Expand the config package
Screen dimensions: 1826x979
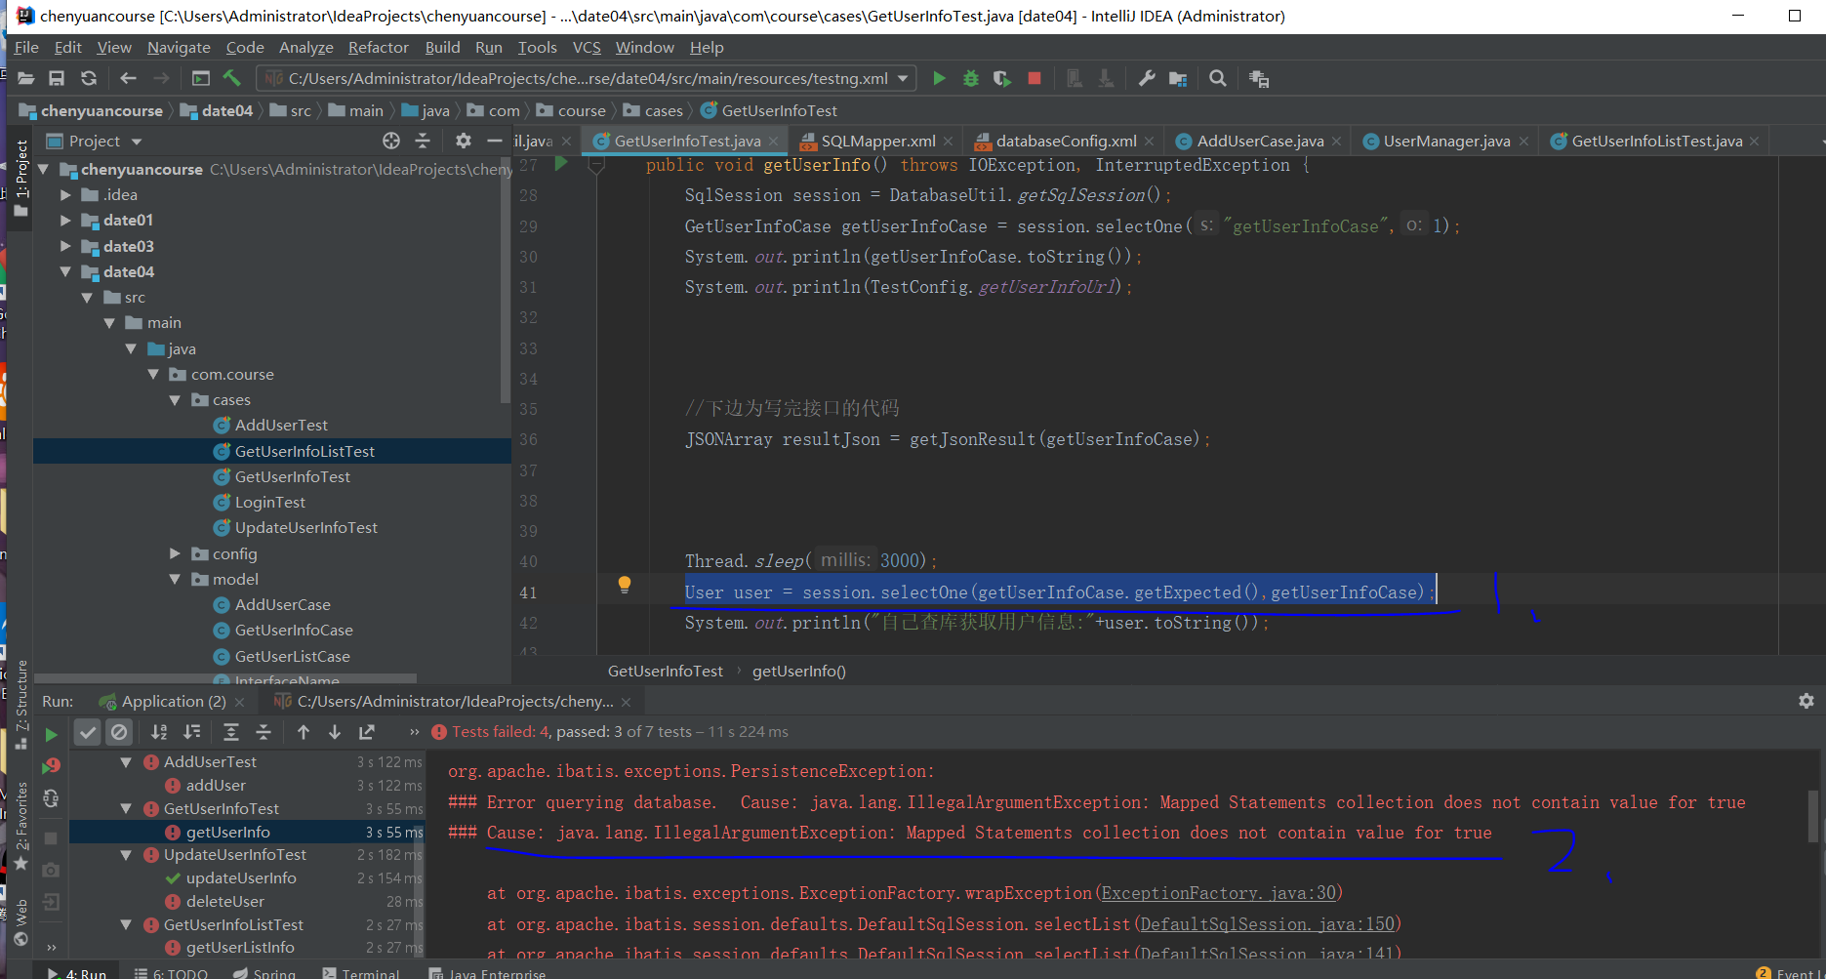click(x=176, y=553)
